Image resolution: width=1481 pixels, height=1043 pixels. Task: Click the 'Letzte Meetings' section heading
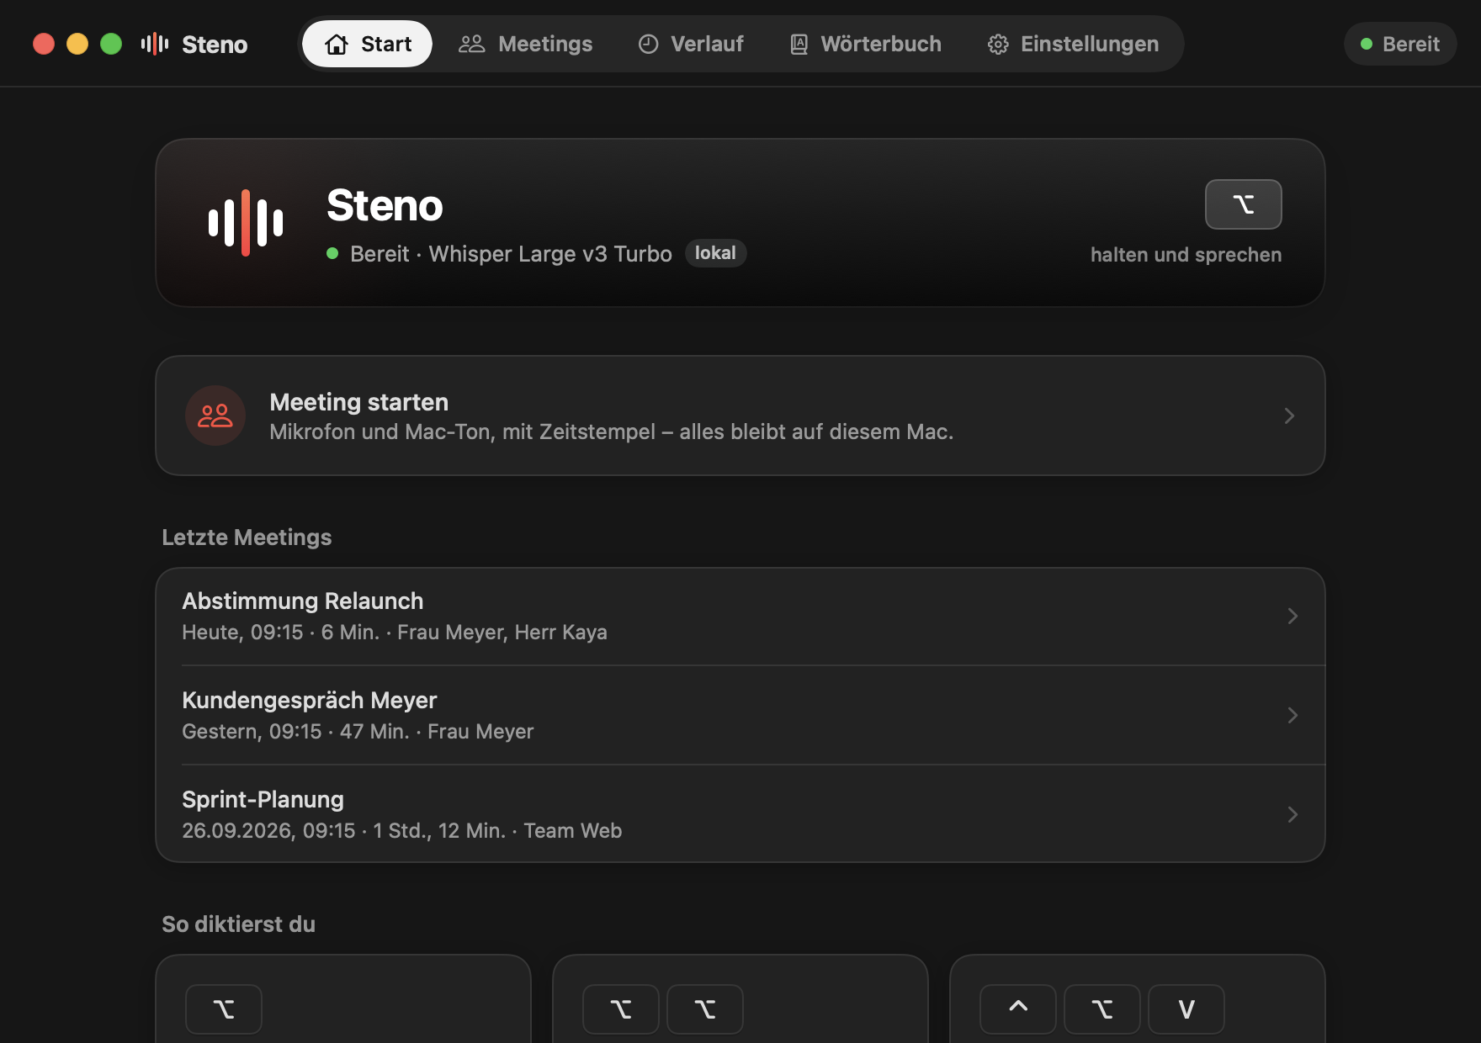[247, 537]
